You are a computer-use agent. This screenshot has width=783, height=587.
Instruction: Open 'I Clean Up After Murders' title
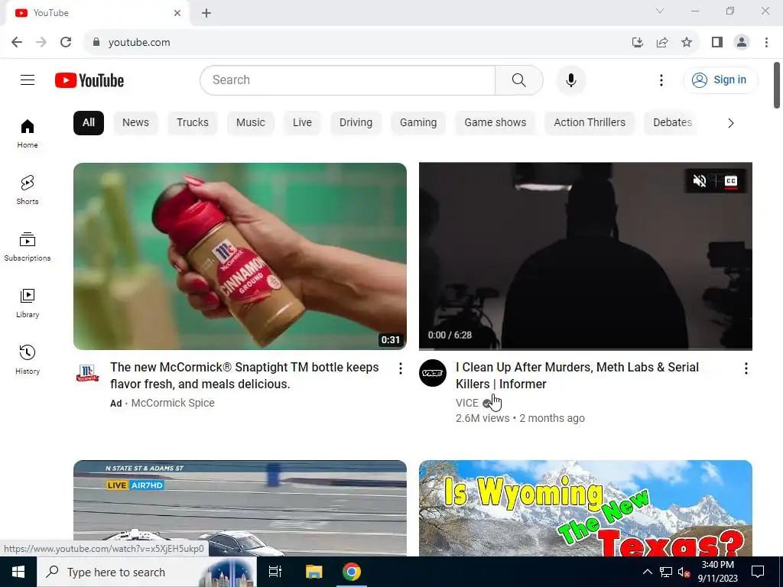(x=577, y=375)
